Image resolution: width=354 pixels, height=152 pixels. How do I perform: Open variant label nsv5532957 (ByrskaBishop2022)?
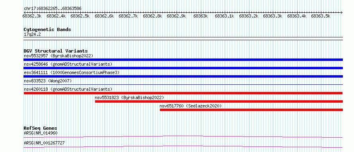click(x=58, y=56)
